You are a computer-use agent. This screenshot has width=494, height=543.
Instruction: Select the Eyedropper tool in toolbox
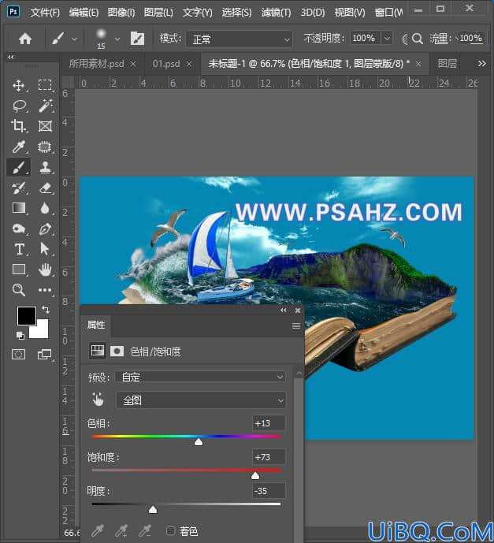pyautogui.click(x=18, y=147)
